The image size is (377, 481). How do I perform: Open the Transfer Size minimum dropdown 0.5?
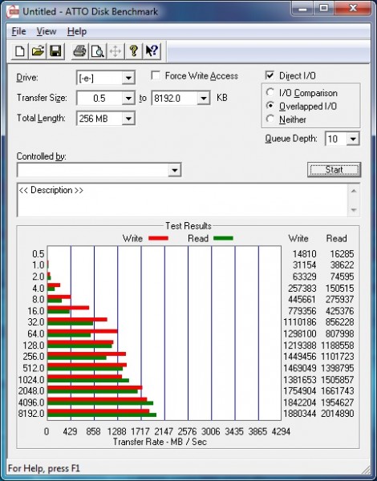[128, 99]
